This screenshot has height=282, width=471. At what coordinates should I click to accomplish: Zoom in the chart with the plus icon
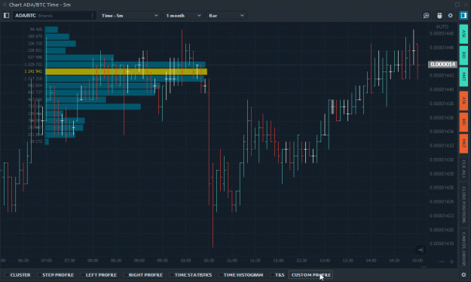tap(451, 262)
